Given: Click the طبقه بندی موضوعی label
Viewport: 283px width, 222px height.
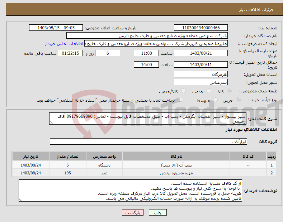Looking at the screenshot, I should (x=258, y=91).
